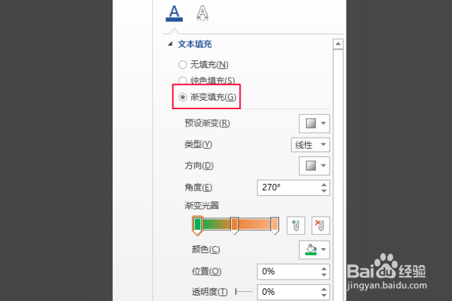Select the green gradient stop marker
This screenshot has height=301, width=452.
coord(197,225)
